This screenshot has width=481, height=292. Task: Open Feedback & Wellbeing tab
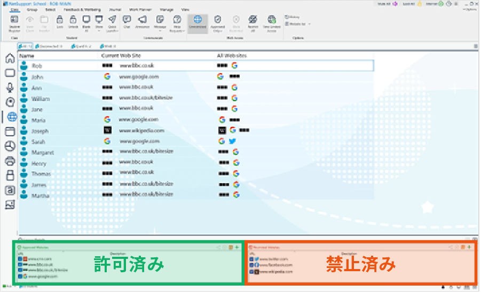click(82, 10)
